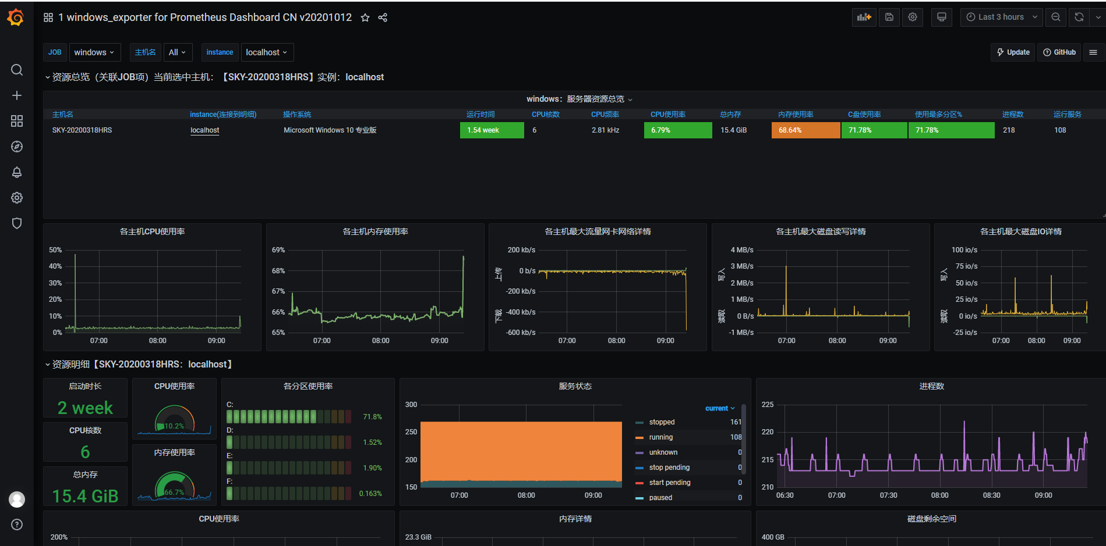Image resolution: width=1106 pixels, height=546 pixels.
Task: Toggle the stopped series in legend
Action: click(662, 422)
